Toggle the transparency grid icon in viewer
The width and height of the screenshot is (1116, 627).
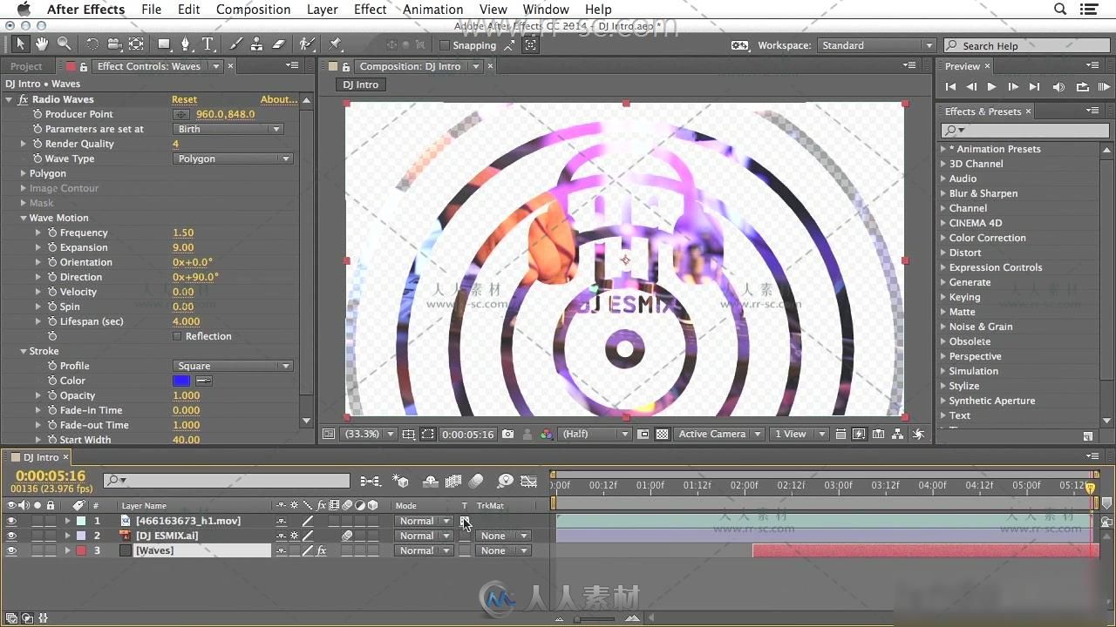663,434
